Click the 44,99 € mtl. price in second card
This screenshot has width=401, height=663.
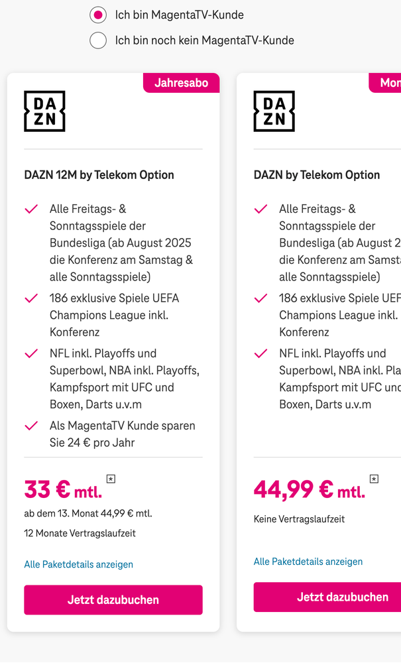309,490
